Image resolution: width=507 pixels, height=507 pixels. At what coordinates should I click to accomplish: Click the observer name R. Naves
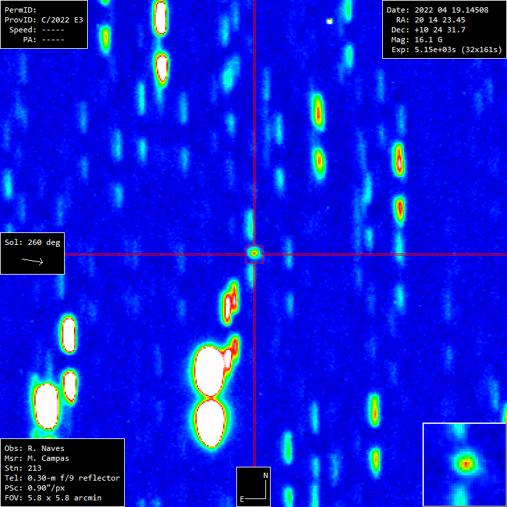[x=46, y=448]
